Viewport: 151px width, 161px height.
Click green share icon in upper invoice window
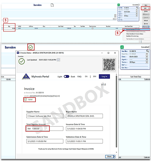coord(119,5)
